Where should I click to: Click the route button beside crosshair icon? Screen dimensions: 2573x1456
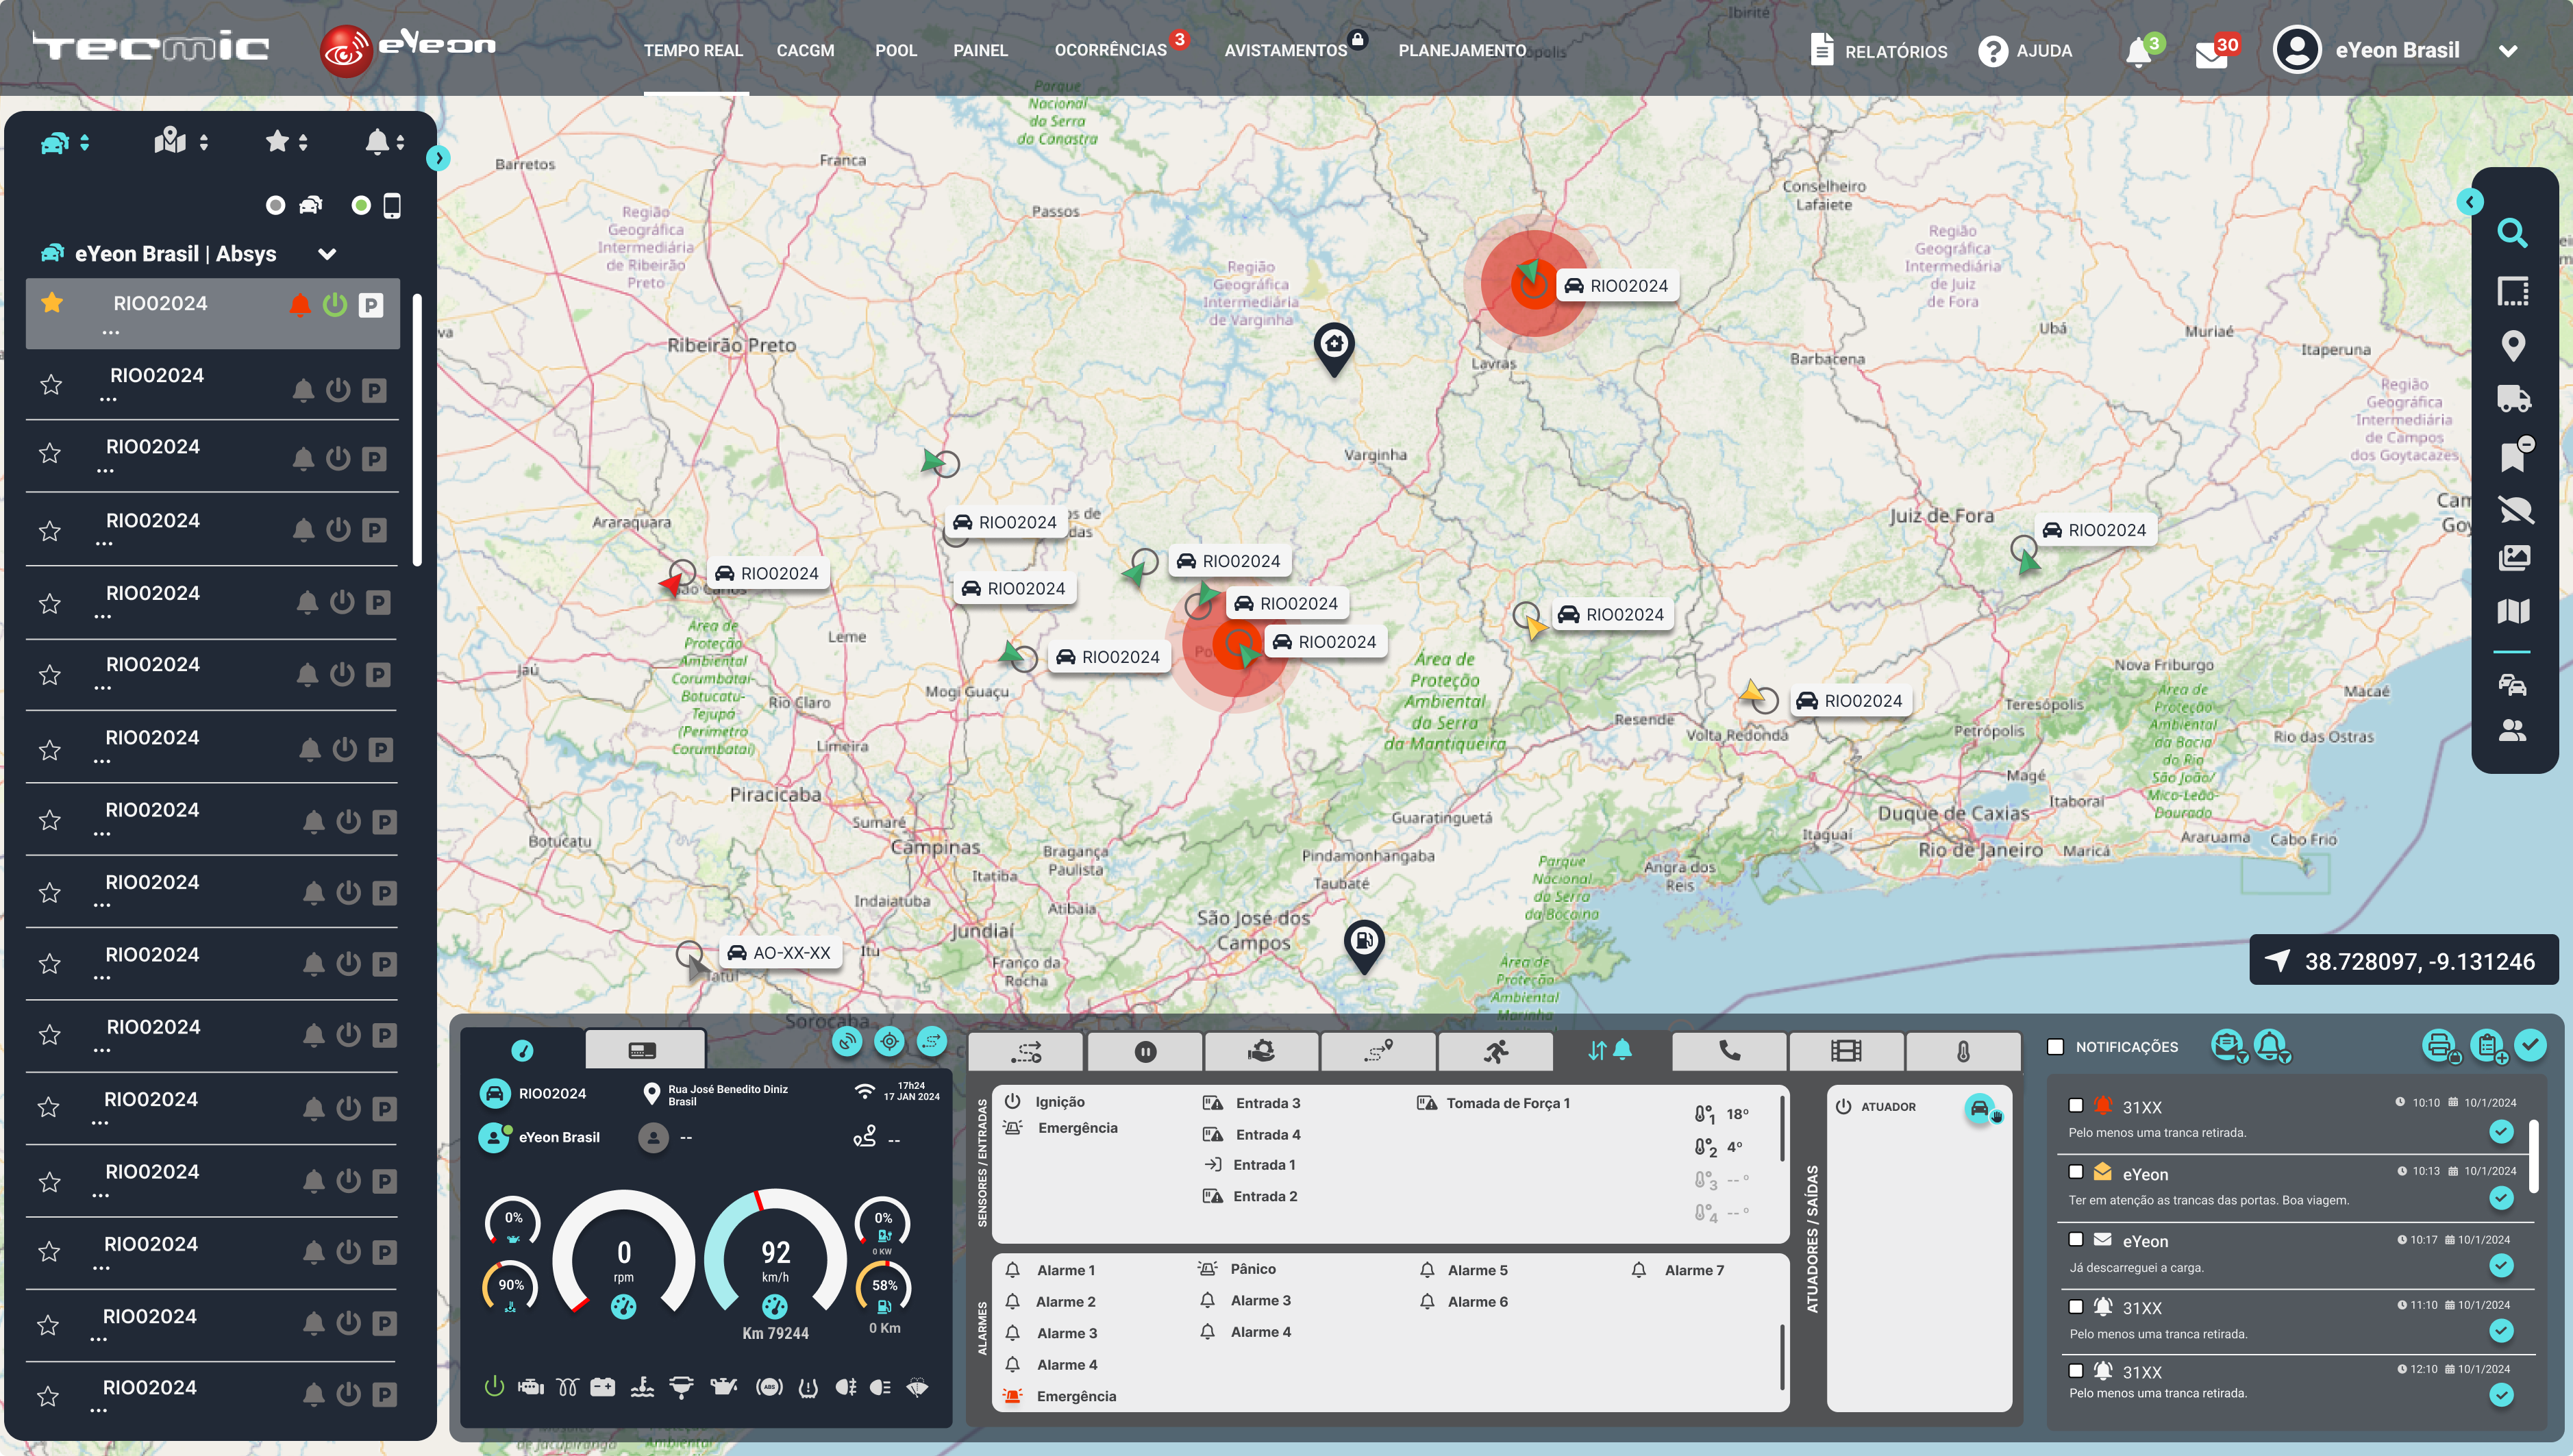pyautogui.click(x=931, y=1042)
